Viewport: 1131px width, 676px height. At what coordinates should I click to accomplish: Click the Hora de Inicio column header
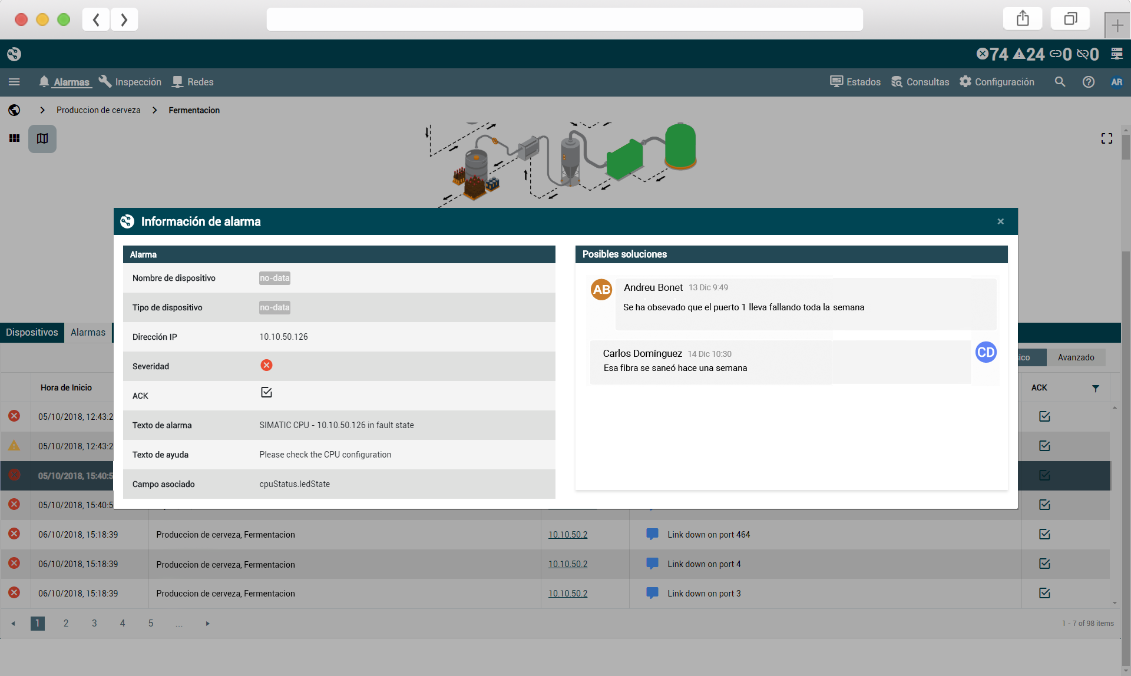pyautogui.click(x=66, y=387)
